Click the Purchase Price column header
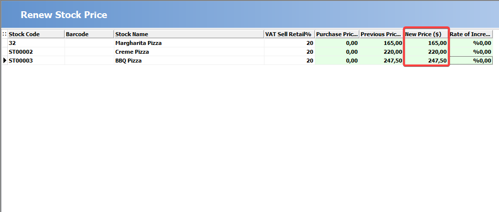This screenshot has height=212, width=499. (x=337, y=34)
